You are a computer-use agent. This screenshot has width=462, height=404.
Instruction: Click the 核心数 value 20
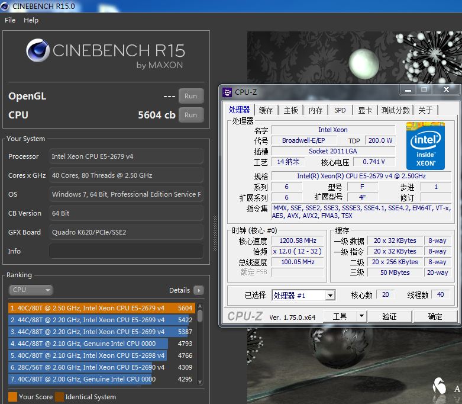[x=385, y=294]
